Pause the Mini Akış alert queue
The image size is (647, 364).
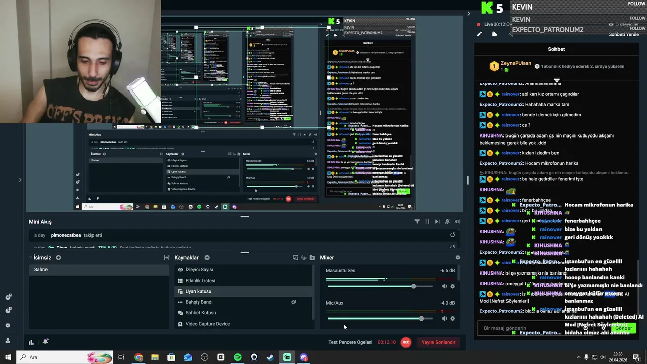(427, 221)
